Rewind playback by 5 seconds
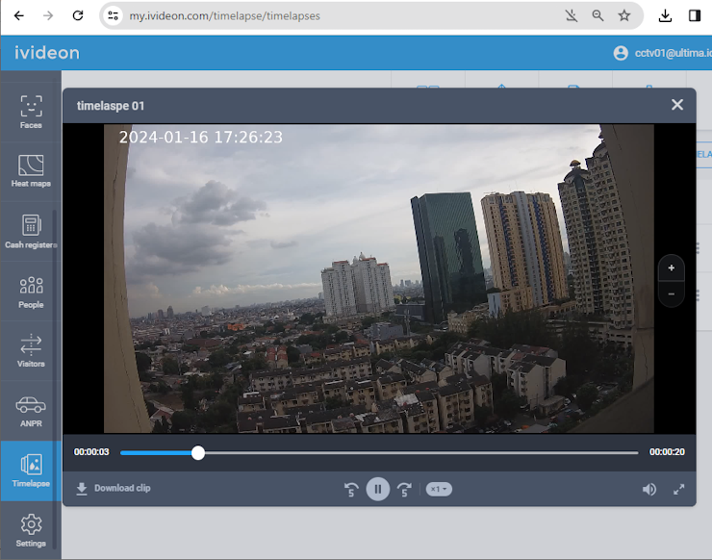Screen dimensions: 712x560 tap(351, 490)
